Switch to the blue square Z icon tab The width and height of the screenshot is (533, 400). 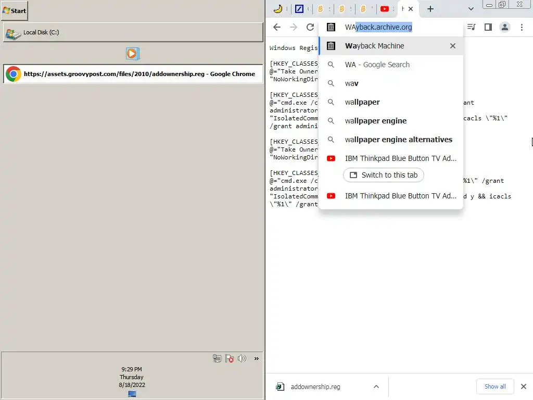point(299,9)
